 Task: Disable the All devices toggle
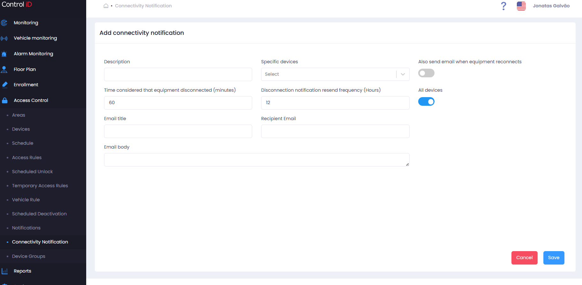426,102
